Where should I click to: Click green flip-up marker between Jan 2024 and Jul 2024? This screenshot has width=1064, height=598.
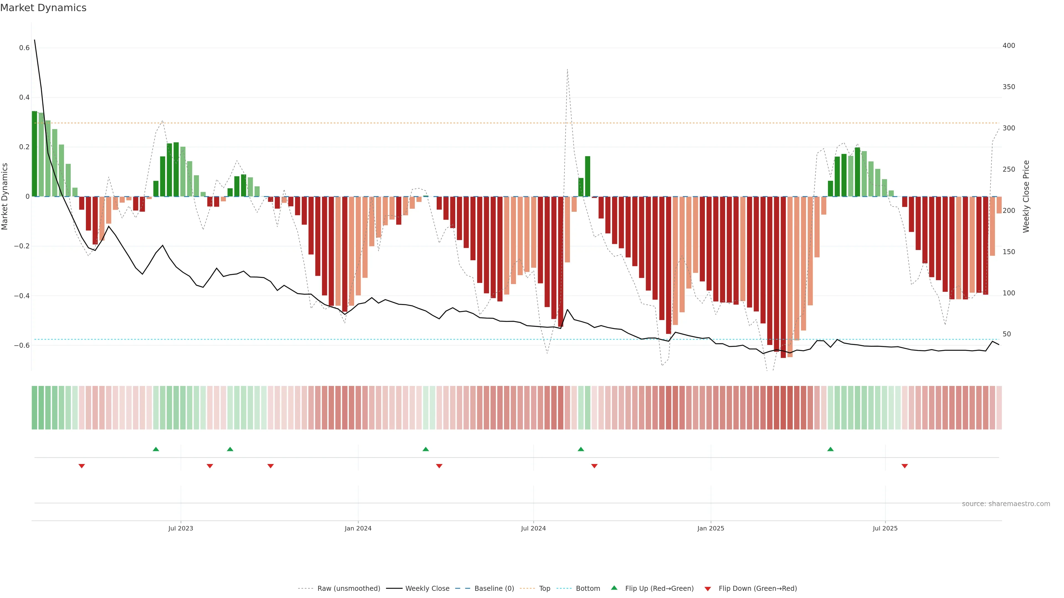[x=426, y=449]
